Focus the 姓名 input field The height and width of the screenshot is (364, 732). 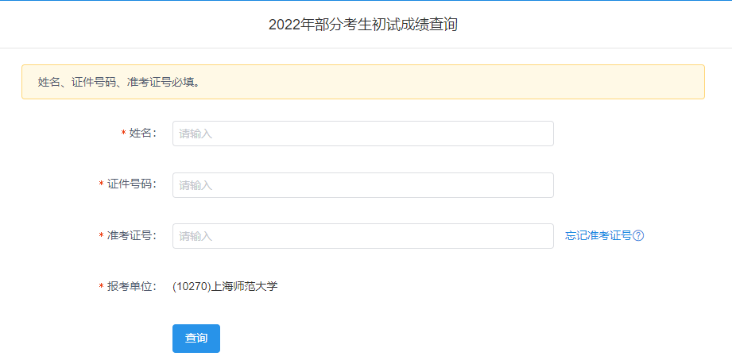tap(362, 134)
